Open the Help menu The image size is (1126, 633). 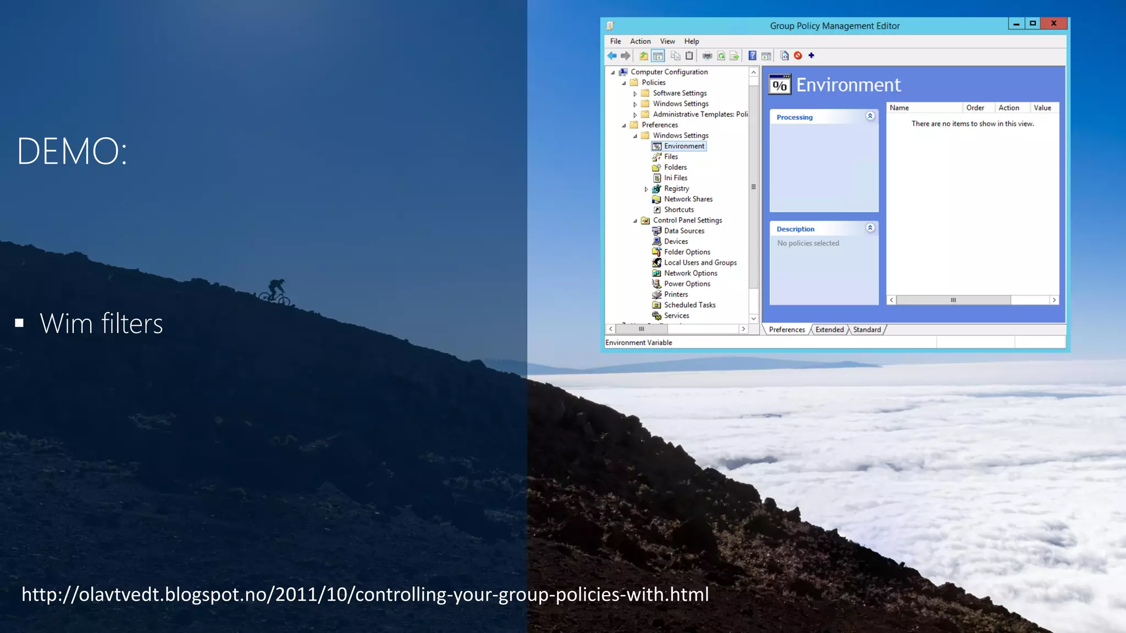(x=692, y=41)
